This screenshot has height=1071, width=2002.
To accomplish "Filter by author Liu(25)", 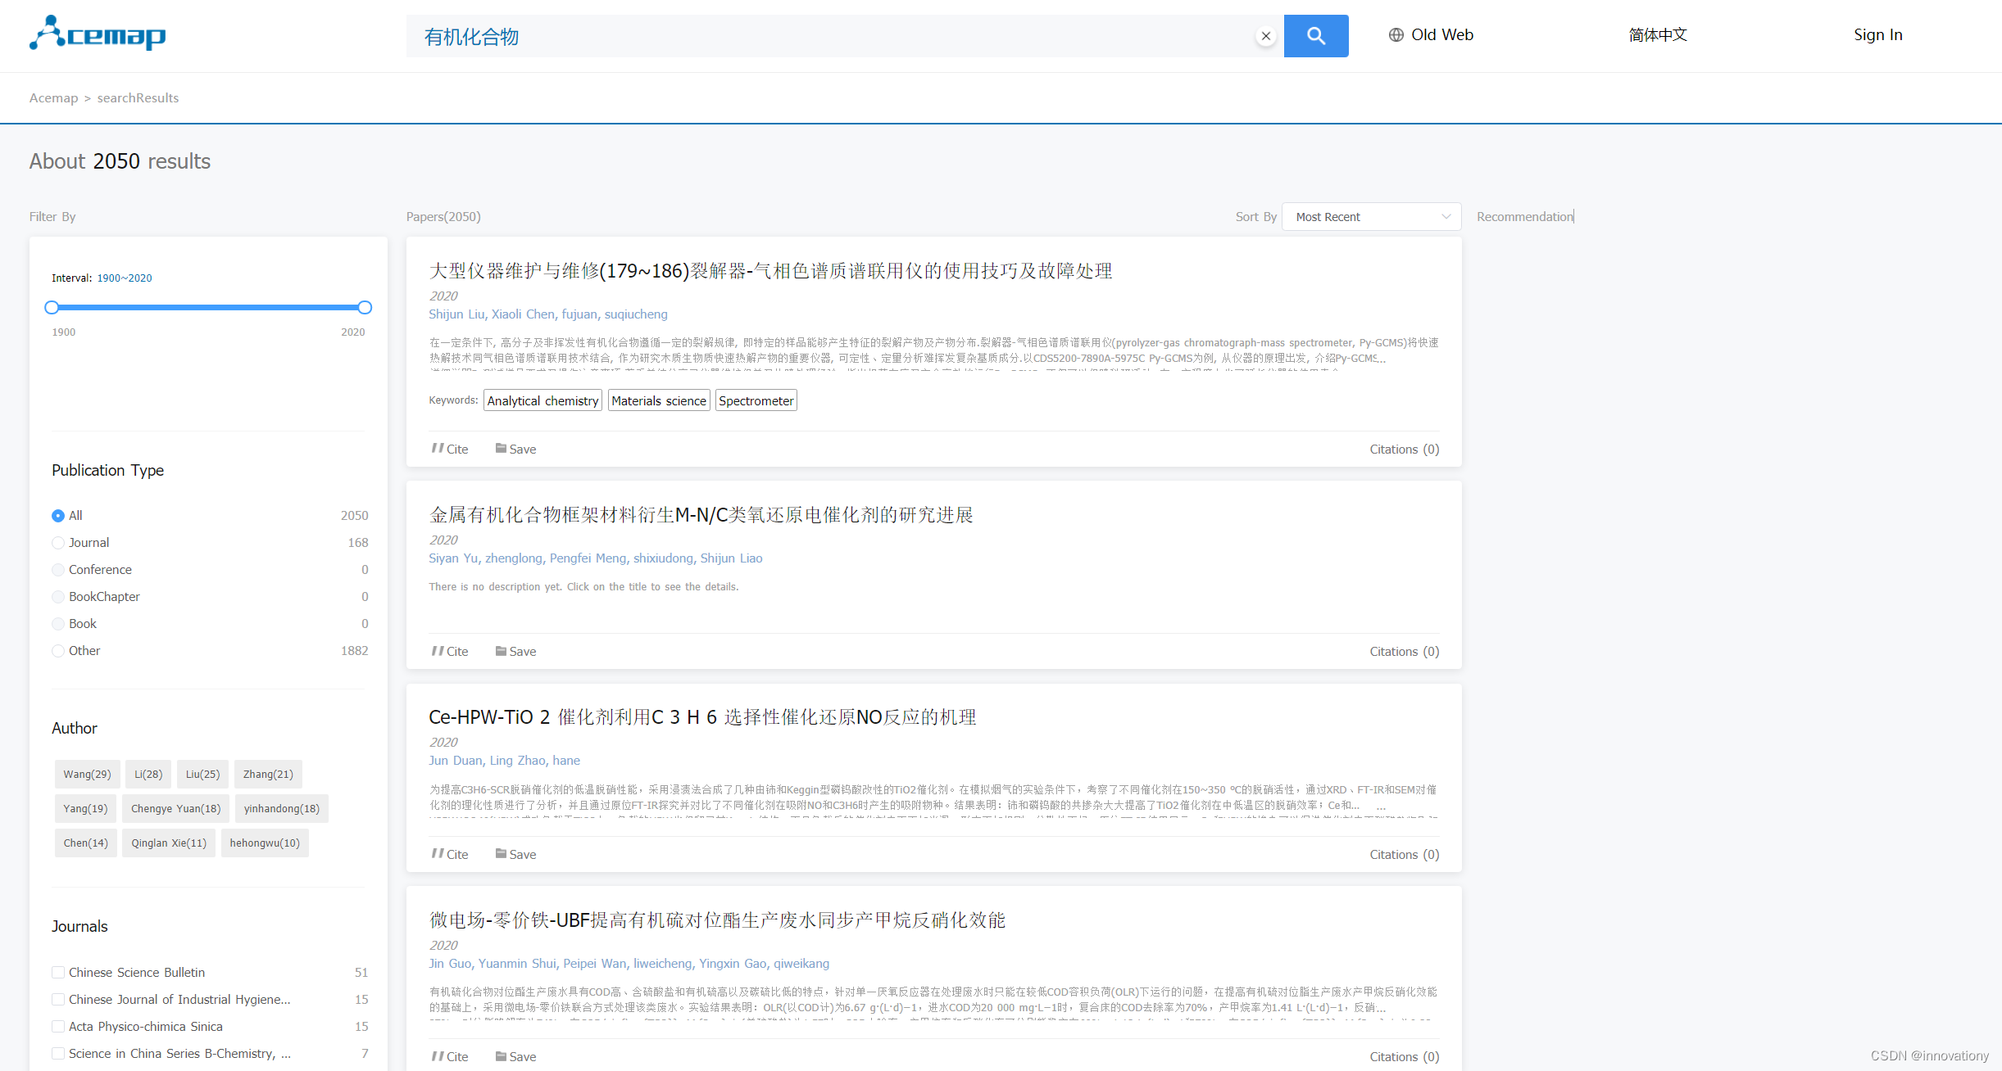I will click(x=202, y=775).
